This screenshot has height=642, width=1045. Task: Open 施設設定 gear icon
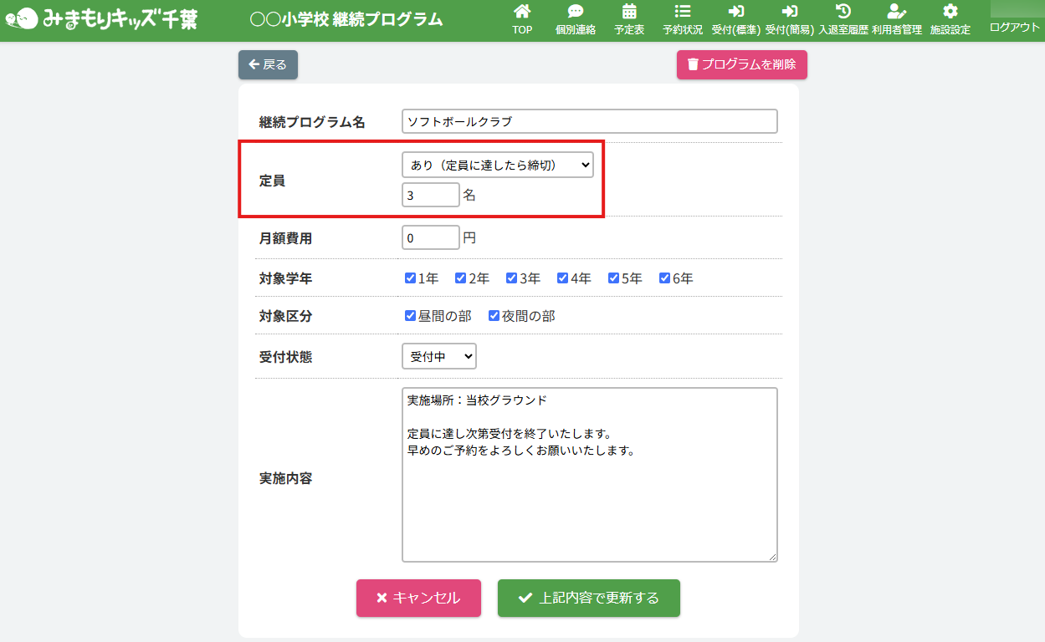[x=950, y=12]
